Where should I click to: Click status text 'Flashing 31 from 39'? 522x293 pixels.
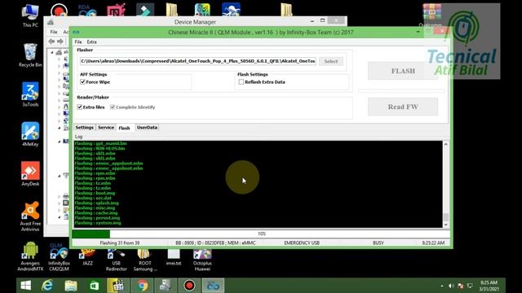click(x=120, y=243)
